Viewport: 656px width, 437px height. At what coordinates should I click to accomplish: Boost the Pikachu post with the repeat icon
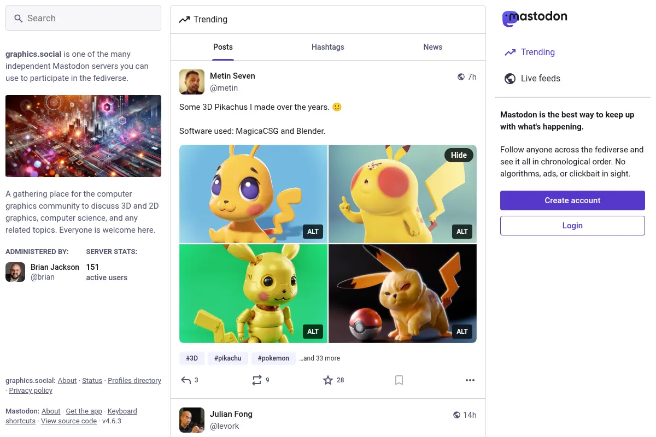click(x=257, y=380)
